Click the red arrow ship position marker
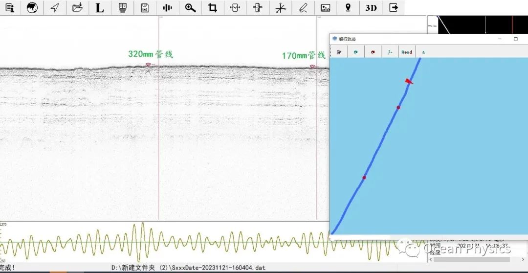Screen dimensions: 528x273 pyautogui.click(x=409, y=81)
